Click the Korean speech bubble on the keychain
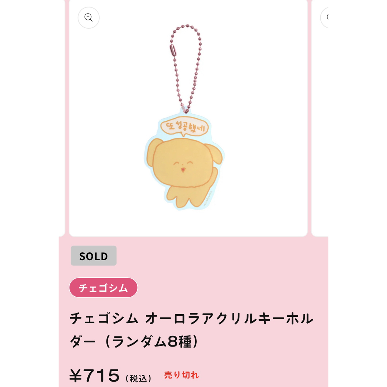This screenshot has height=387, width=387. click(x=185, y=126)
